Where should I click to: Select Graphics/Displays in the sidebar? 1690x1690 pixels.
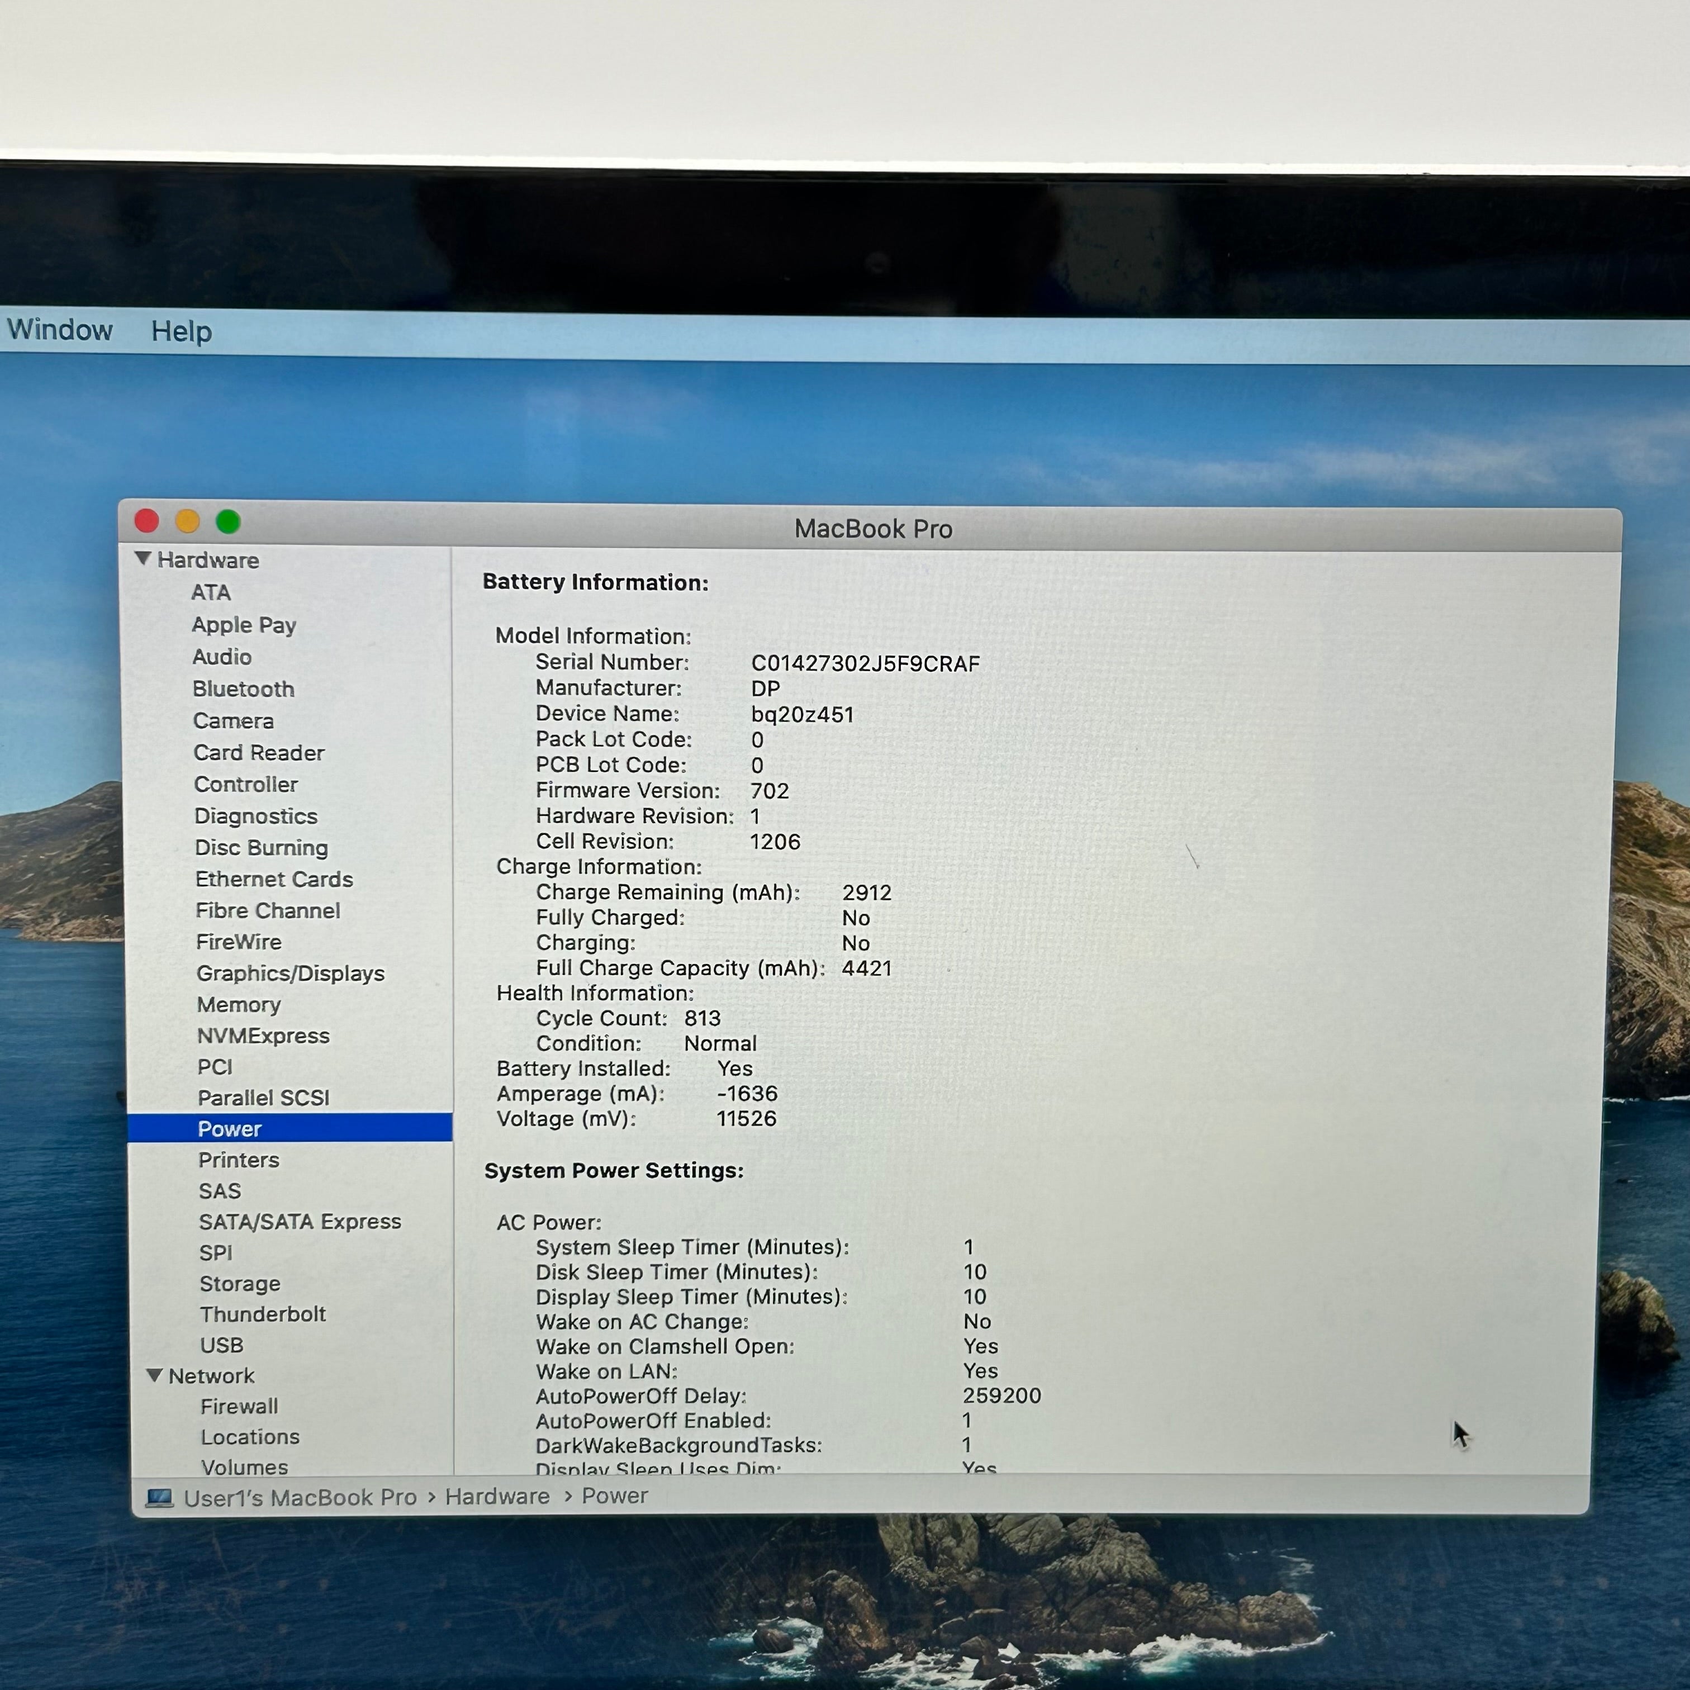[291, 974]
